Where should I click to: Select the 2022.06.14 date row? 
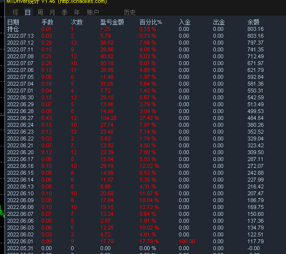21,180
